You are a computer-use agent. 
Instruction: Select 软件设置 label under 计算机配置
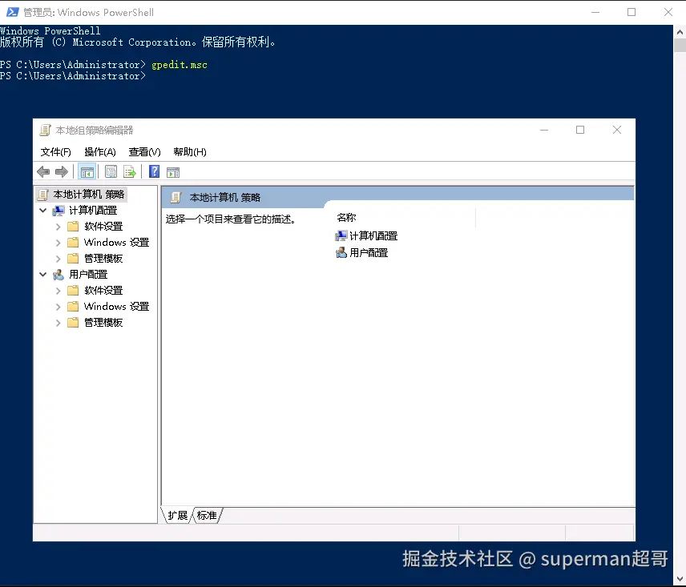(103, 227)
